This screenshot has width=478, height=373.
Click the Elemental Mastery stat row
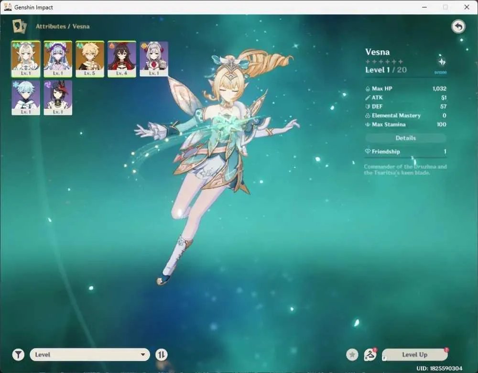click(406, 115)
